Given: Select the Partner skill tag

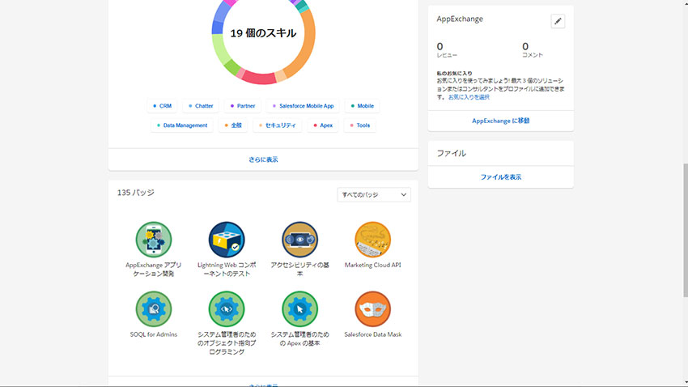Looking at the screenshot, I should coord(243,106).
